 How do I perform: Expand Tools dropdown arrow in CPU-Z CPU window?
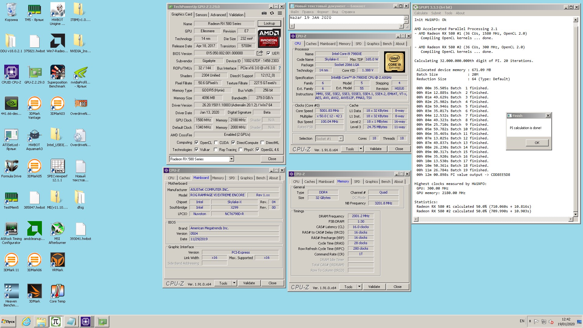[361, 149]
